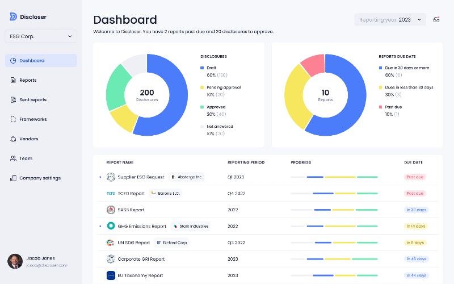
Task: Click the Reports document sidebar icon
Action: tap(13, 80)
